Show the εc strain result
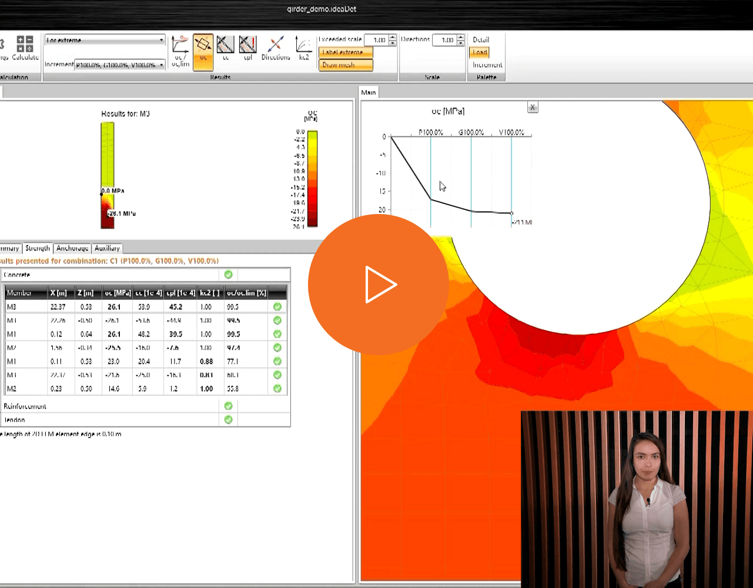Viewport: 753px width, 588px height. (x=225, y=48)
